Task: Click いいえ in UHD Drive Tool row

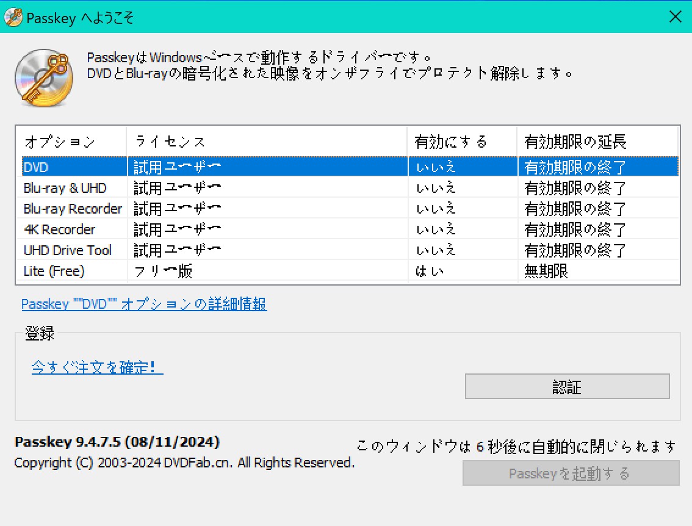Action: click(436, 250)
